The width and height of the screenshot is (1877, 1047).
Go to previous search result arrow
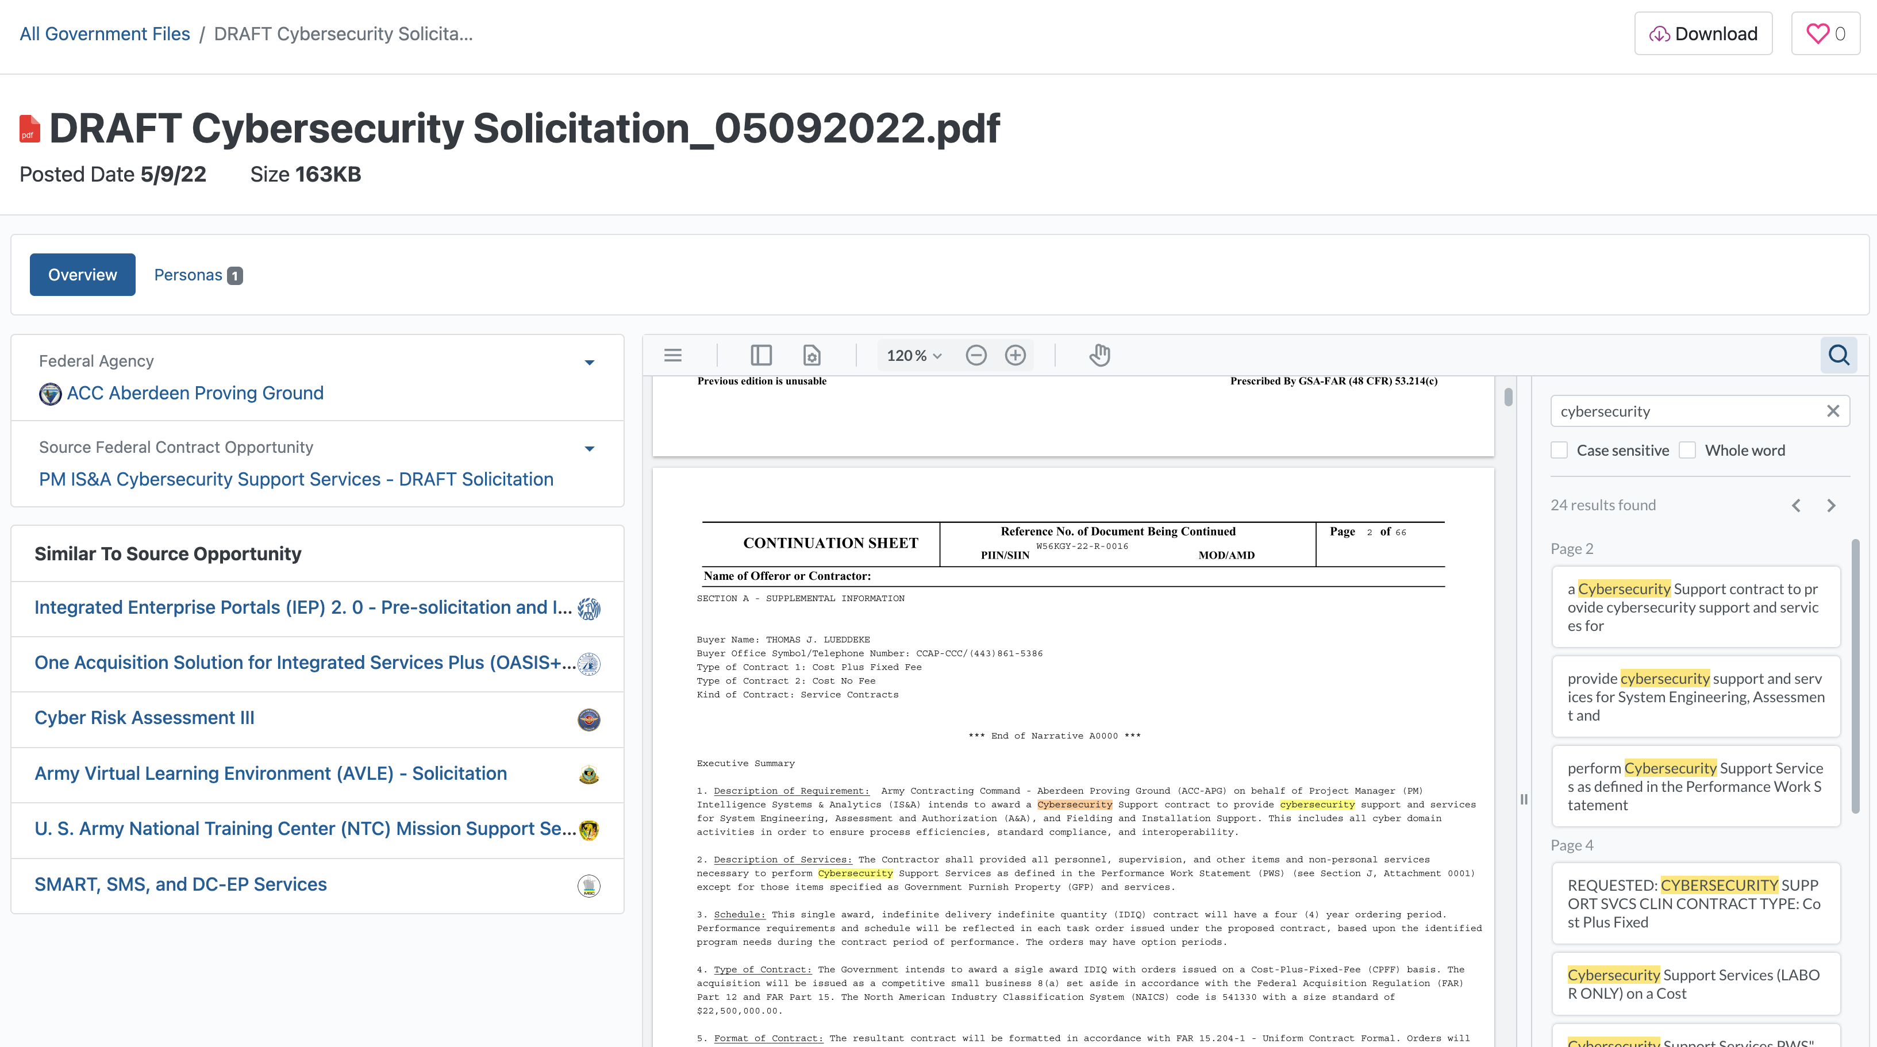tap(1796, 506)
